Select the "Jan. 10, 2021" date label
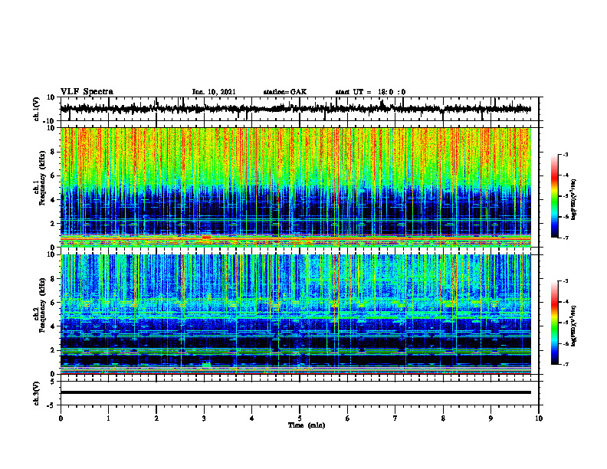607x469 pixels. [x=214, y=92]
